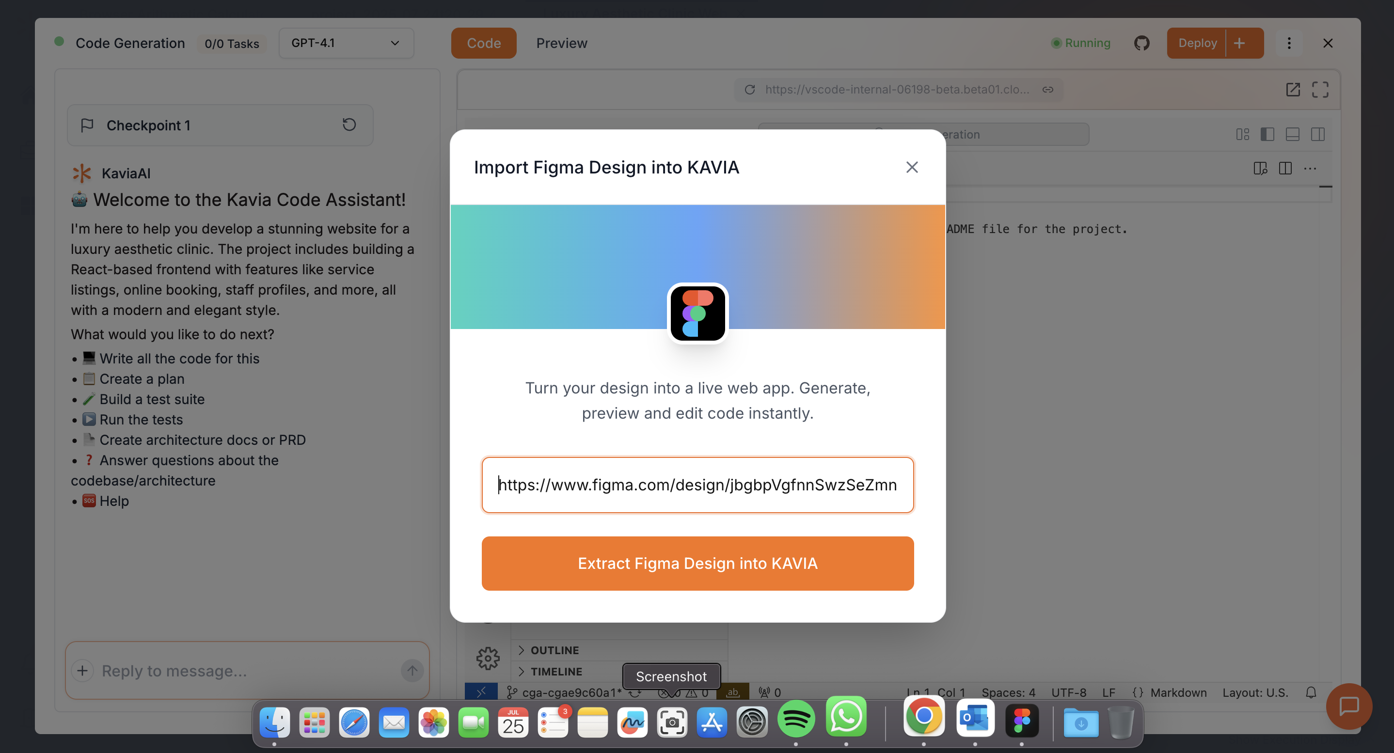Open the notifications bell in the status bar
Viewport: 1394px width, 753px height.
point(1311,692)
